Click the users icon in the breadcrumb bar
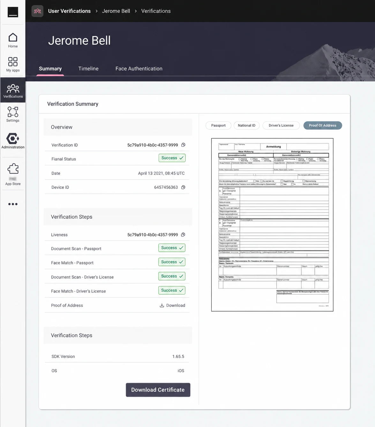 [37, 11]
